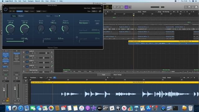Click the plugin link icon
Screen dimensions: 199x112
click(100, 11)
